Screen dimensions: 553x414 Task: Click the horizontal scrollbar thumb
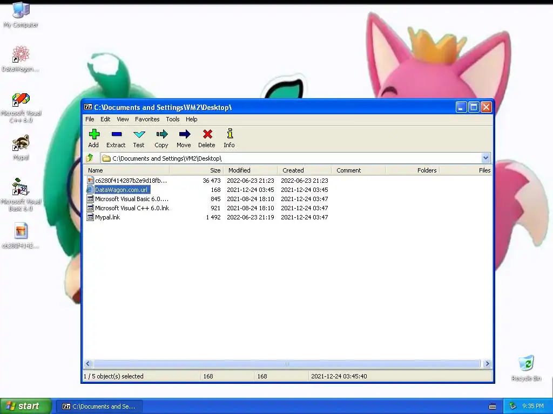[x=286, y=363]
